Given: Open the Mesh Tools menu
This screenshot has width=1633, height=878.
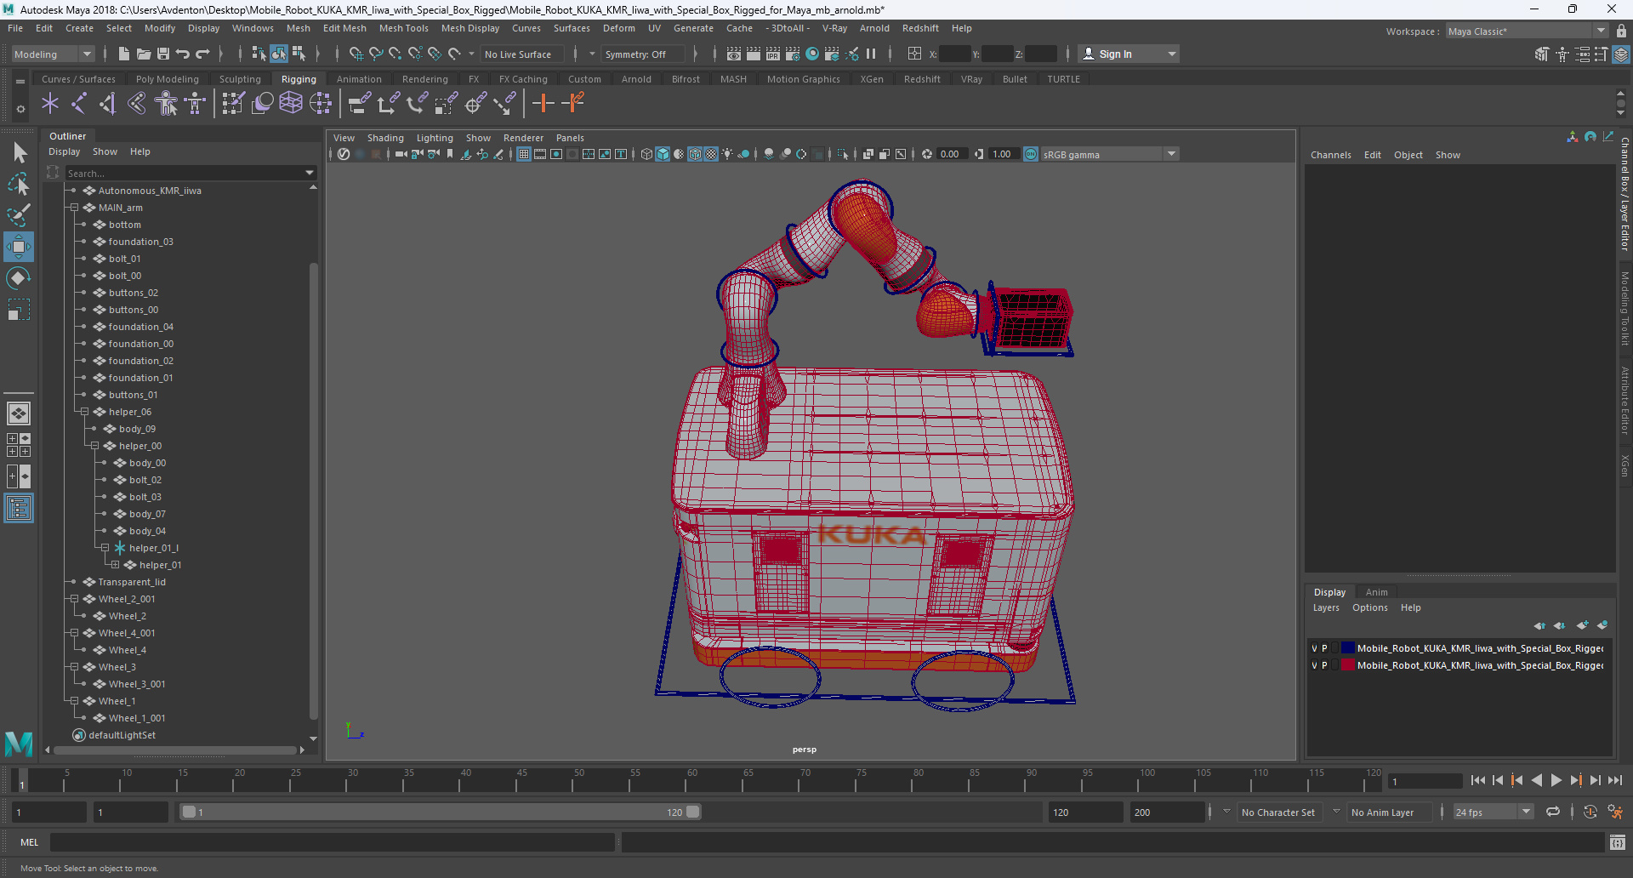Looking at the screenshot, I should pyautogui.click(x=403, y=28).
